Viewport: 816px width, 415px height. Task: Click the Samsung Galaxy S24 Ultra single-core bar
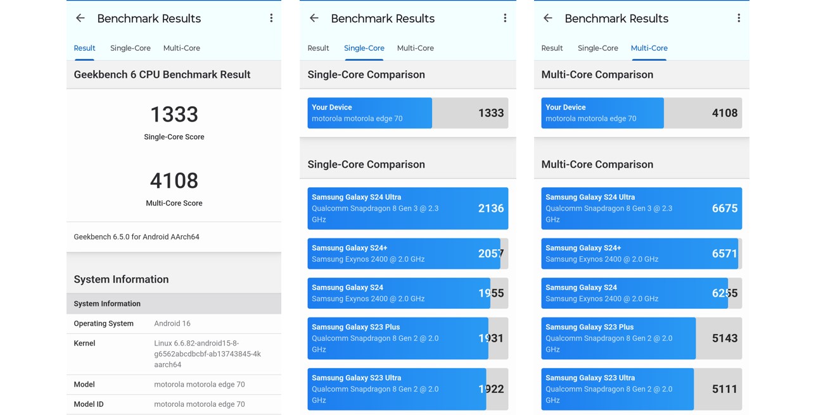[x=407, y=208]
